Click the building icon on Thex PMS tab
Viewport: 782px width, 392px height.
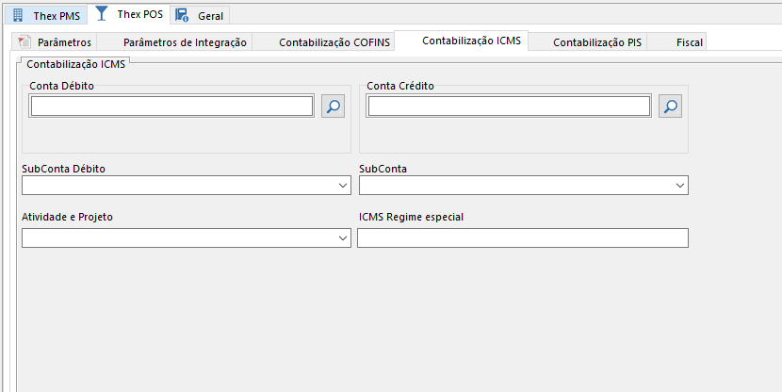click(17, 15)
